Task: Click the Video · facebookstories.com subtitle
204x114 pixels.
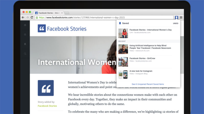Action: (x=141, y=61)
